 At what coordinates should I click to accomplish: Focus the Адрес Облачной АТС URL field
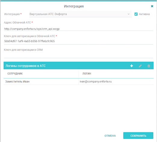click(78, 29)
